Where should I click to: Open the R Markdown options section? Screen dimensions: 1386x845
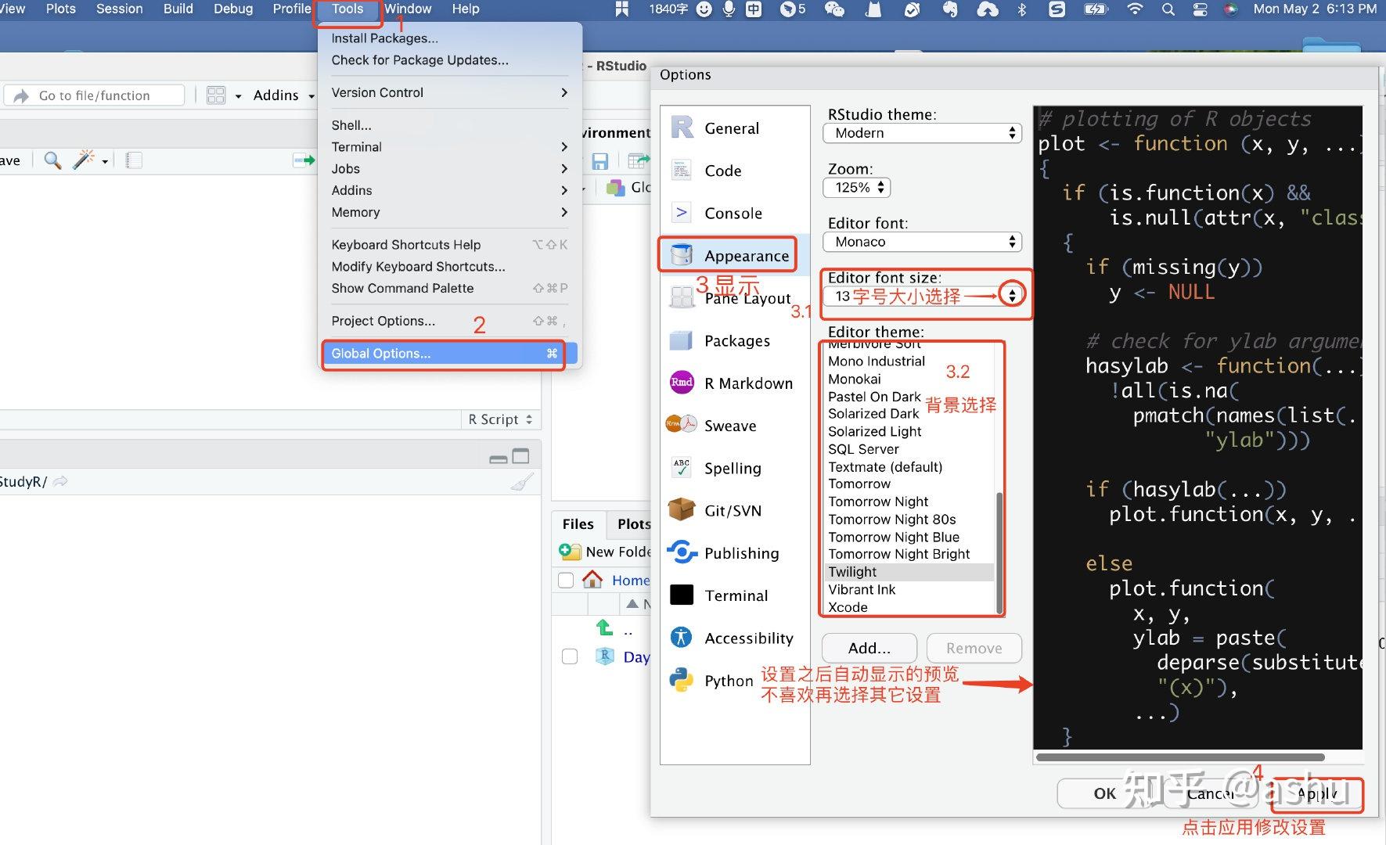tap(733, 383)
